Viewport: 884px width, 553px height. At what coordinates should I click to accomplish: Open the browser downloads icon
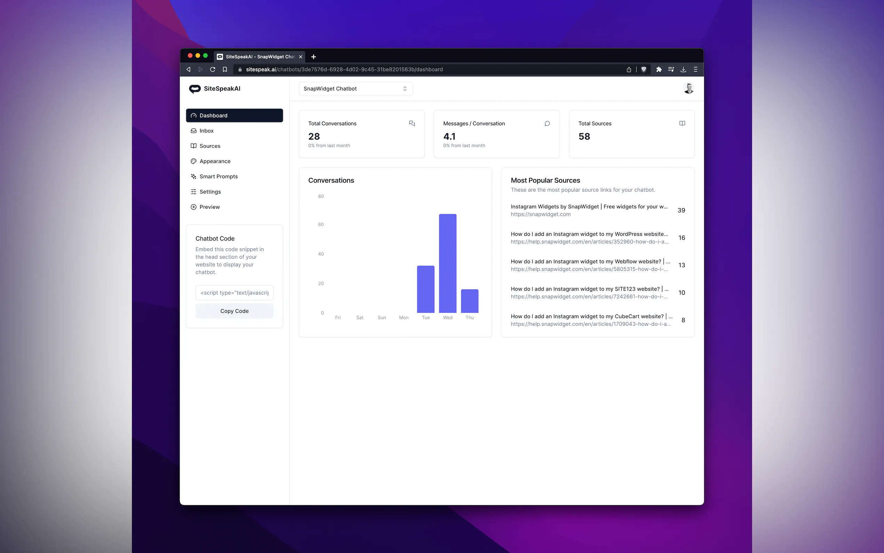coord(683,70)
